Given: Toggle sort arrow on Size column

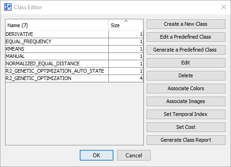Looking at the screenshot, I should pyautogui.click(x=126, y=21).
